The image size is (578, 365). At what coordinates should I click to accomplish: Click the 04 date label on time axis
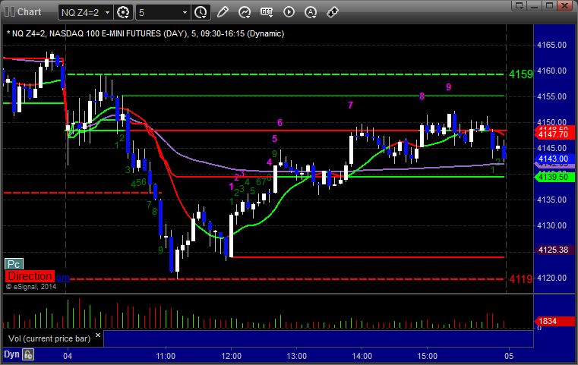click(x=68, y=356)
